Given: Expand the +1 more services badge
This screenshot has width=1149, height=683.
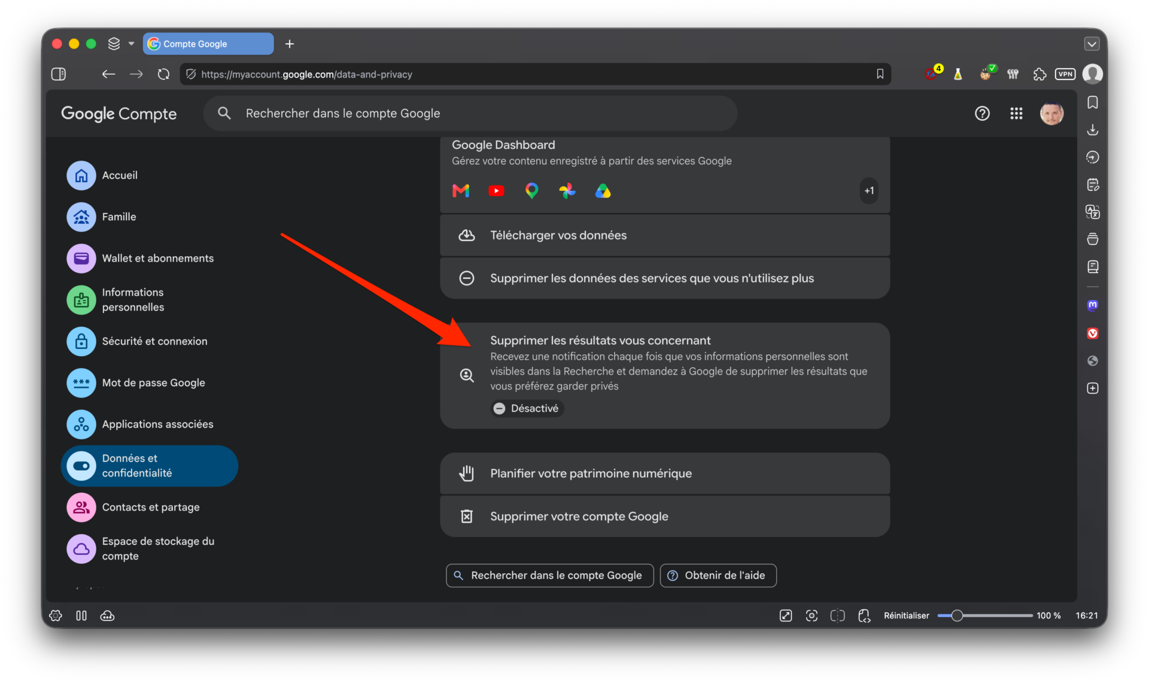Looking at the screenshot, I should (x=869, y=191).
